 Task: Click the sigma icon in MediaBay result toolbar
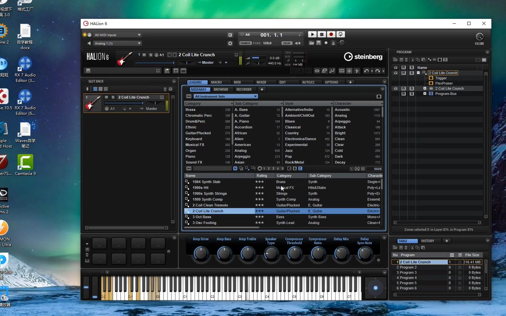(300, 168)
